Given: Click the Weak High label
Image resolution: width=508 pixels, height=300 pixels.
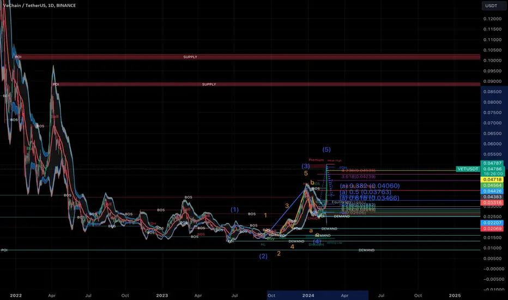Looking at the screenshot, I should (x=334, y=160).
